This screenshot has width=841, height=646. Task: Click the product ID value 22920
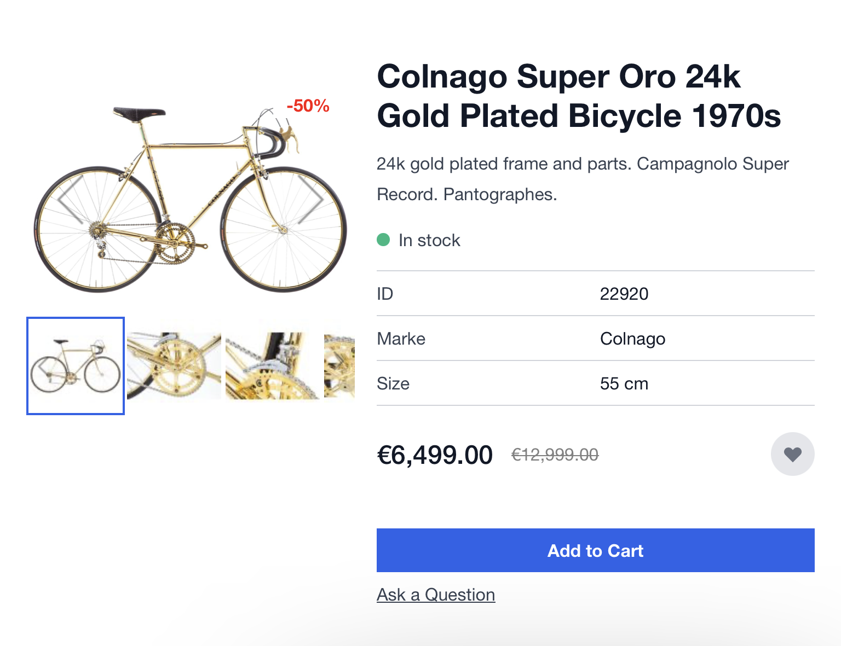pyautogui.click(x=624, y=294)
